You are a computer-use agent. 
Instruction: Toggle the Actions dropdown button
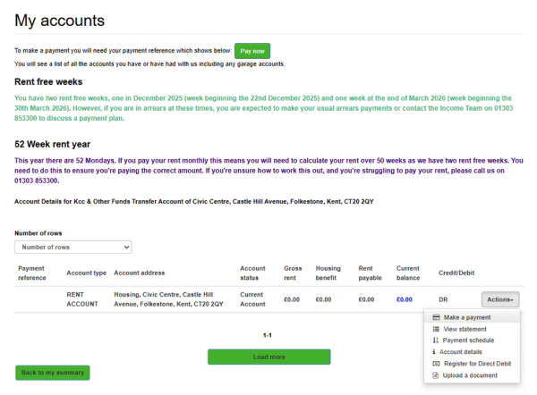[x=500, y=299]
